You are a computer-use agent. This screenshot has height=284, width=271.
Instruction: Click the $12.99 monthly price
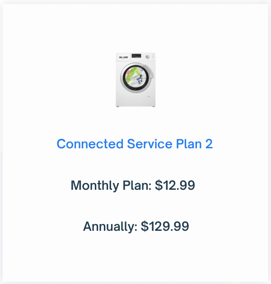[175, 185]
